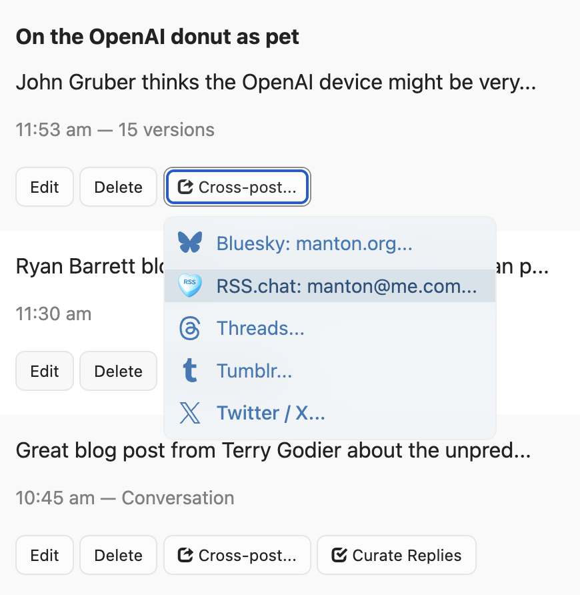Choose Tumblr from cross-post menu
Screen dimensions: 580x595
[x=330, y=371]
